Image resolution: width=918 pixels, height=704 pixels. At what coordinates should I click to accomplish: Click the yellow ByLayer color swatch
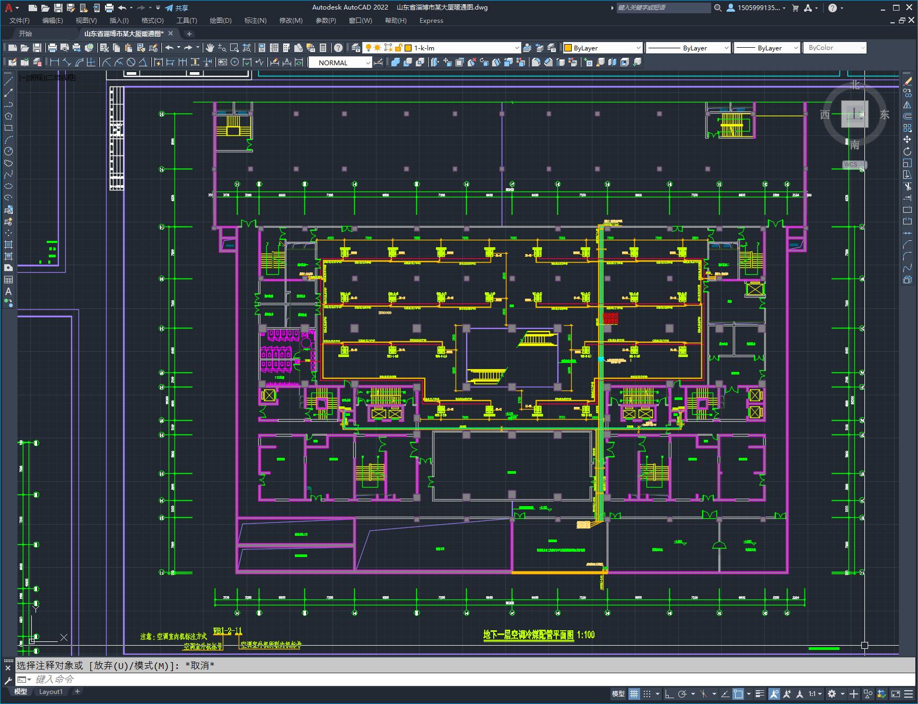click(568, 48)
